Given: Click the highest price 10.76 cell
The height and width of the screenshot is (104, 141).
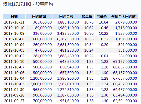Looking at the screenshot, I should pos(87,22).
